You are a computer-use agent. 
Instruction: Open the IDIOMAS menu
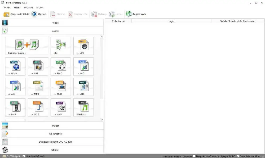28,7
